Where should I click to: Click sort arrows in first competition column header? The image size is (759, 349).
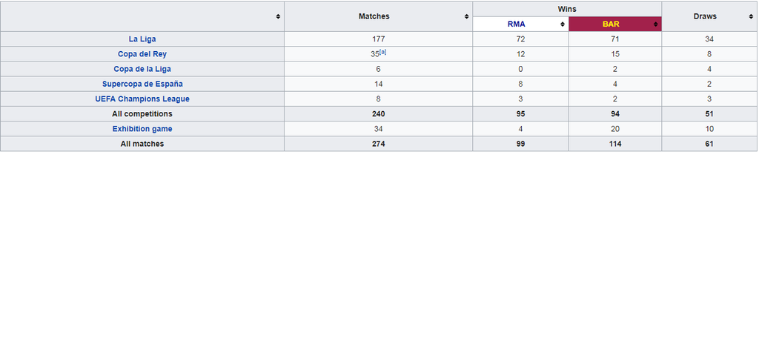278,16
